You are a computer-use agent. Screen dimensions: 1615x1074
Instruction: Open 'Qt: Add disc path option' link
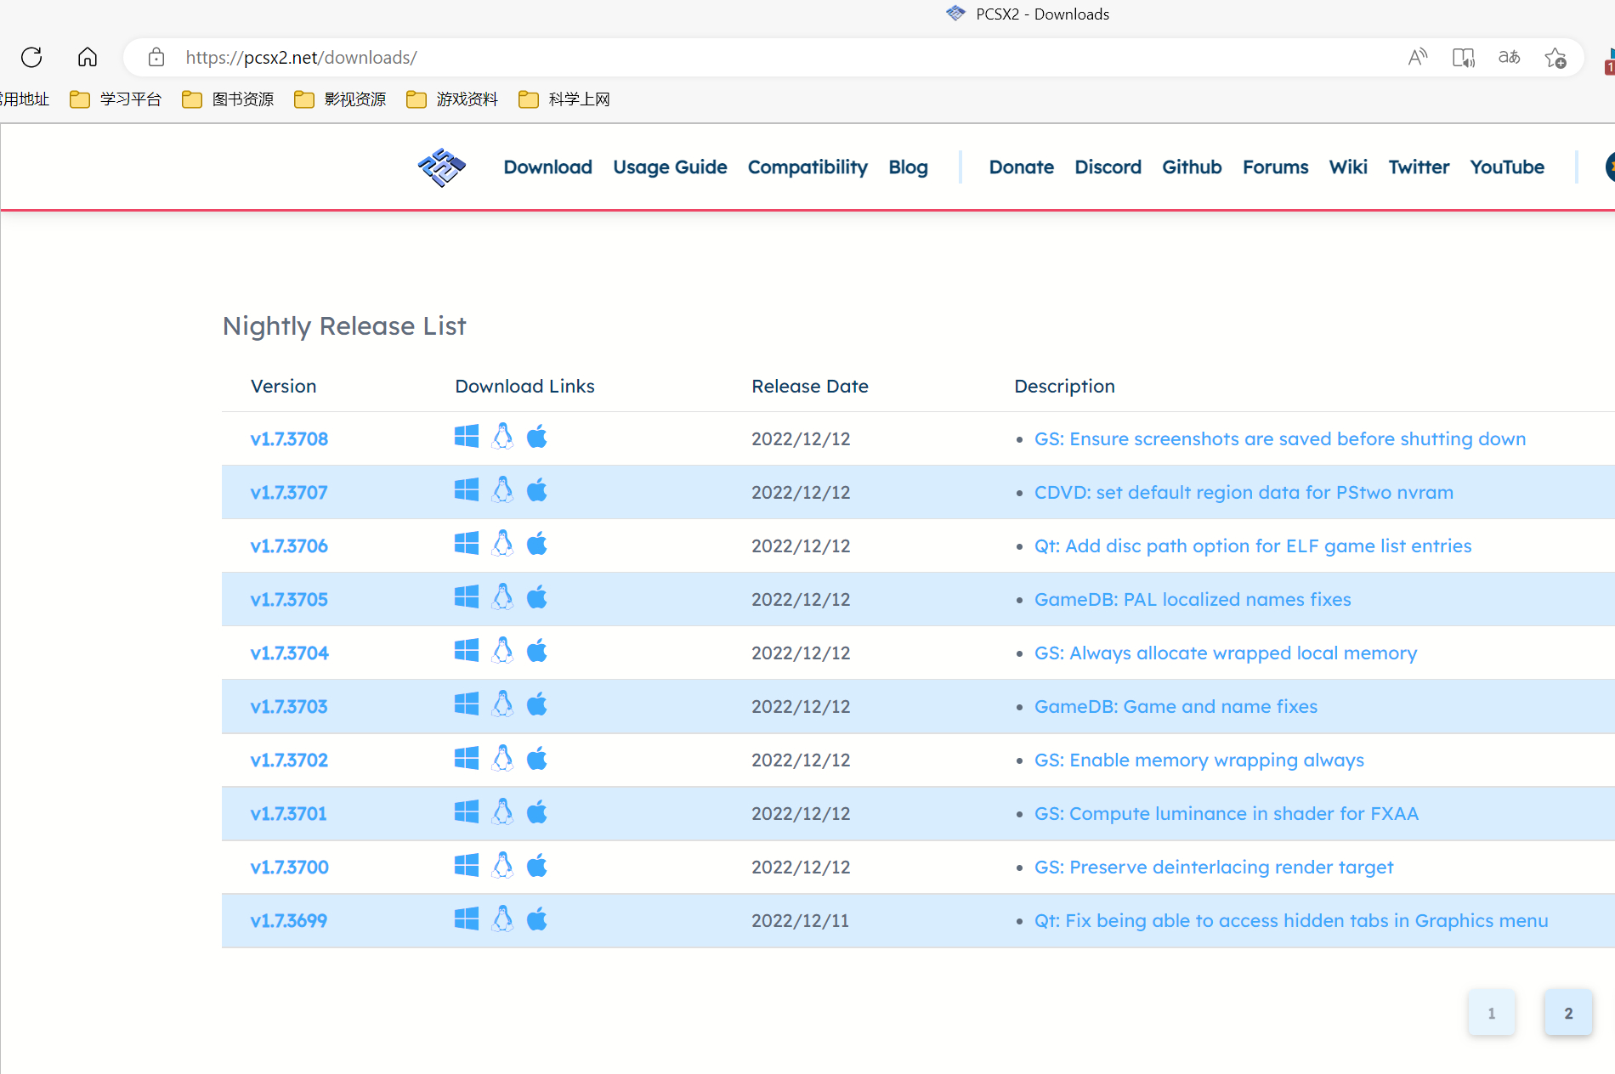coord(1253,546)
